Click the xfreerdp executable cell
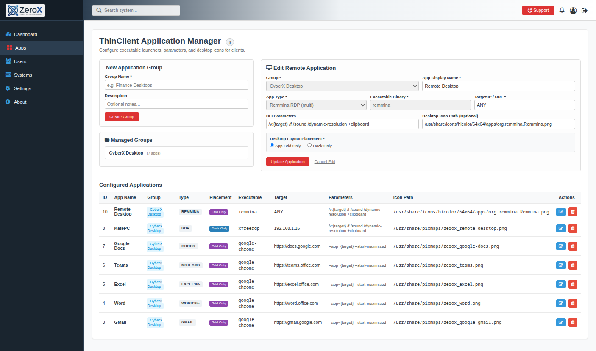 click(x=249, y=228)
